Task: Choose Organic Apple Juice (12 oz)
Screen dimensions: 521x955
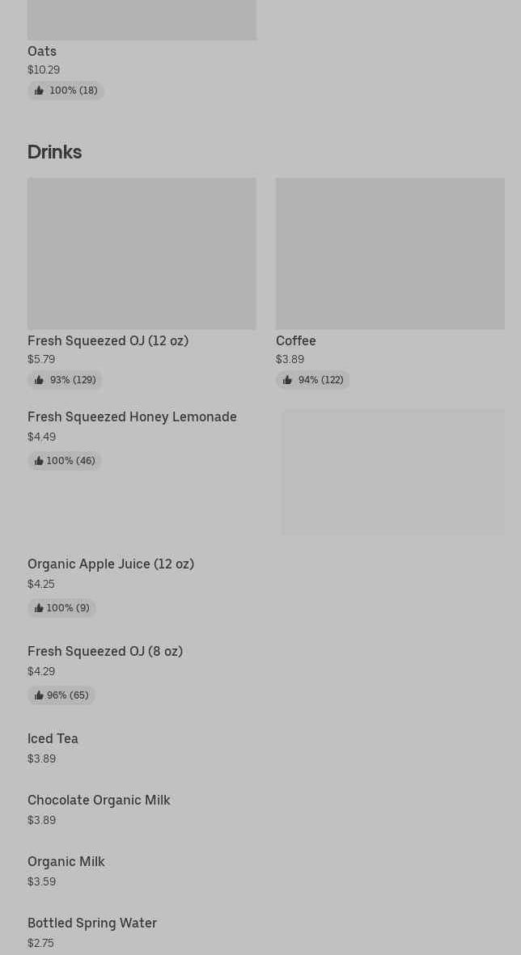Action: coord(111,564)
